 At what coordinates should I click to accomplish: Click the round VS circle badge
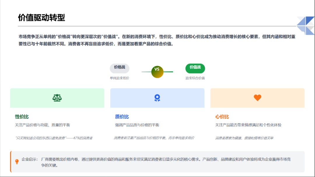[x=157, y=72]
